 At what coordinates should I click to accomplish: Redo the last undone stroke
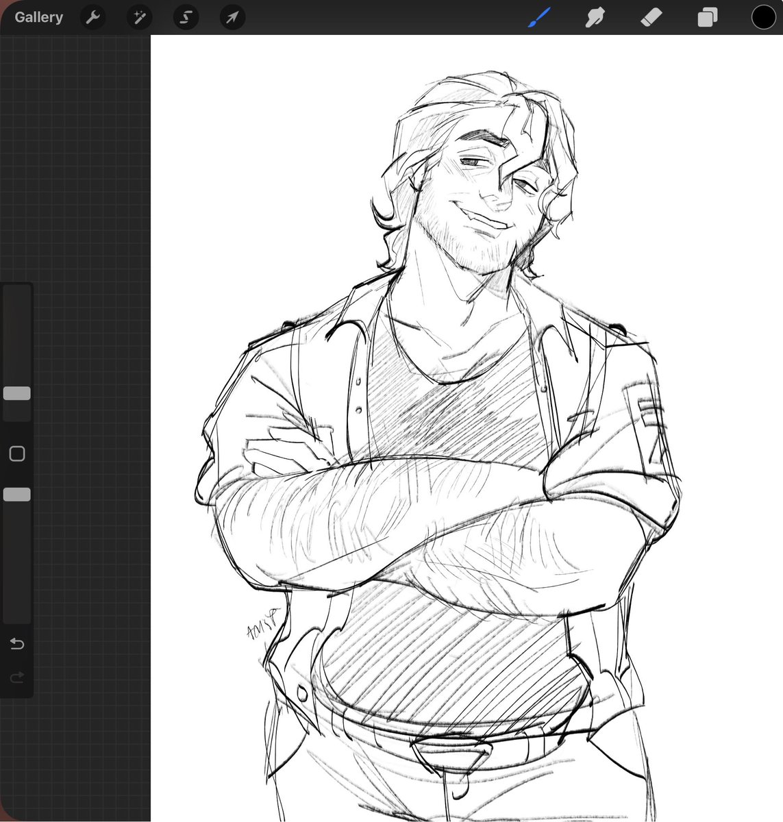point(17,677)
